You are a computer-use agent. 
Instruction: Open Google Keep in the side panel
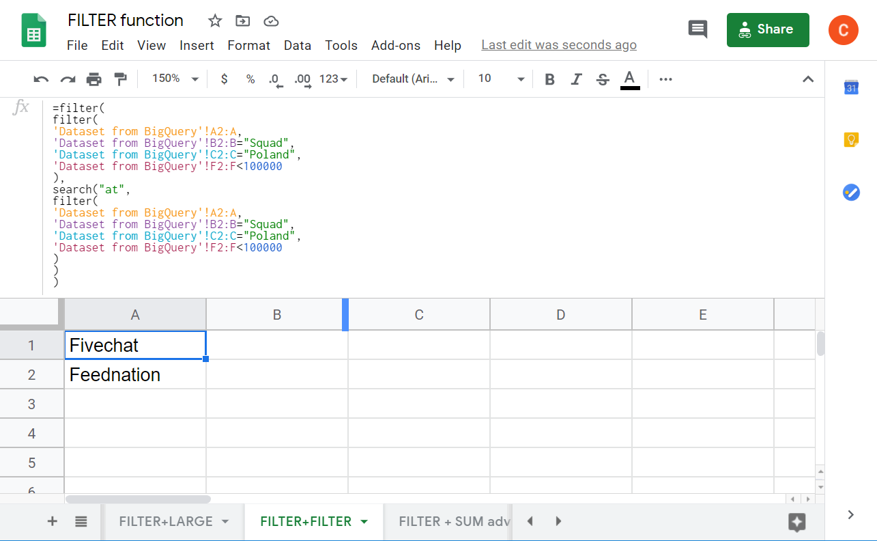pyautogui.click(x=850, y=139)
